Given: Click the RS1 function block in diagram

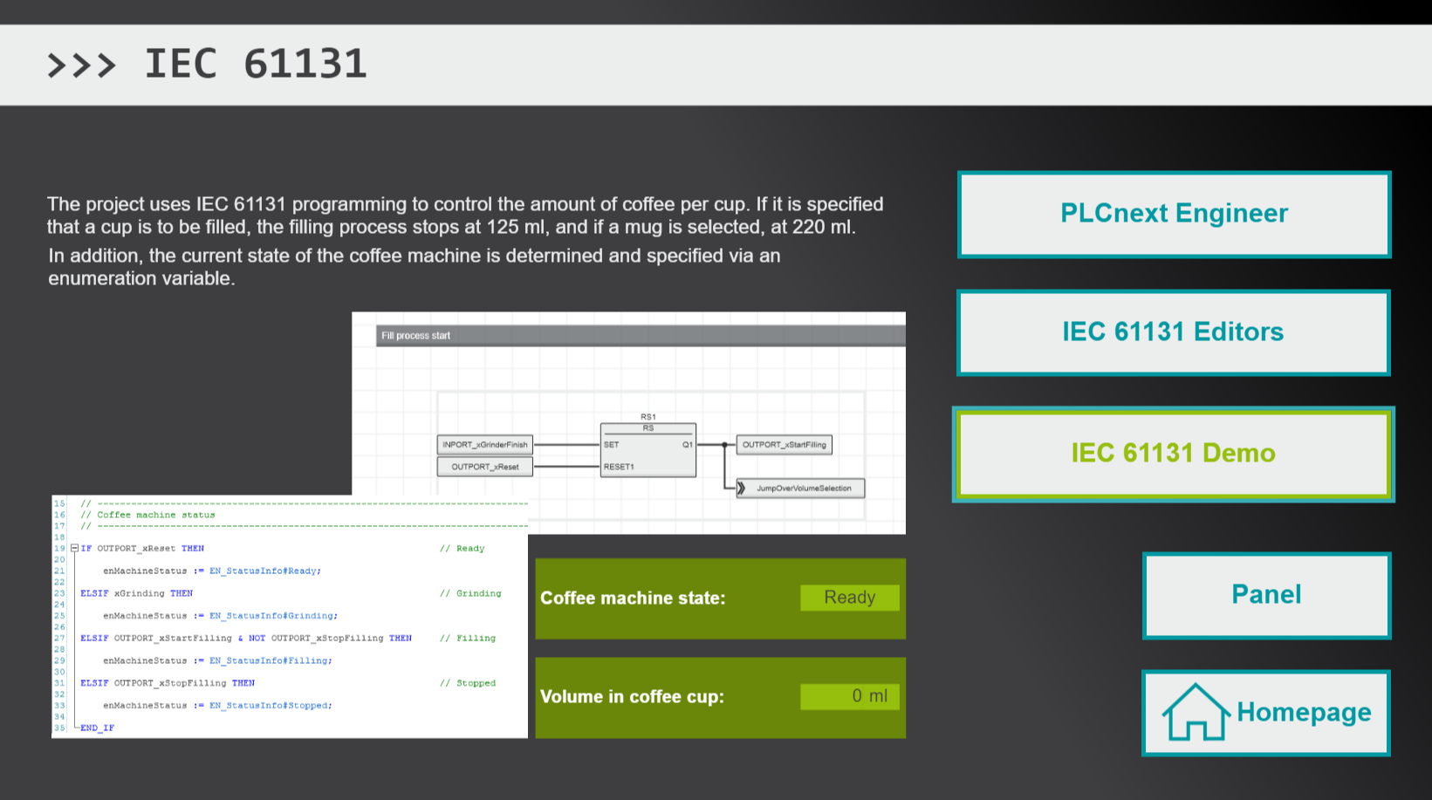Looking at the screenshot, I should pos(647,449).
